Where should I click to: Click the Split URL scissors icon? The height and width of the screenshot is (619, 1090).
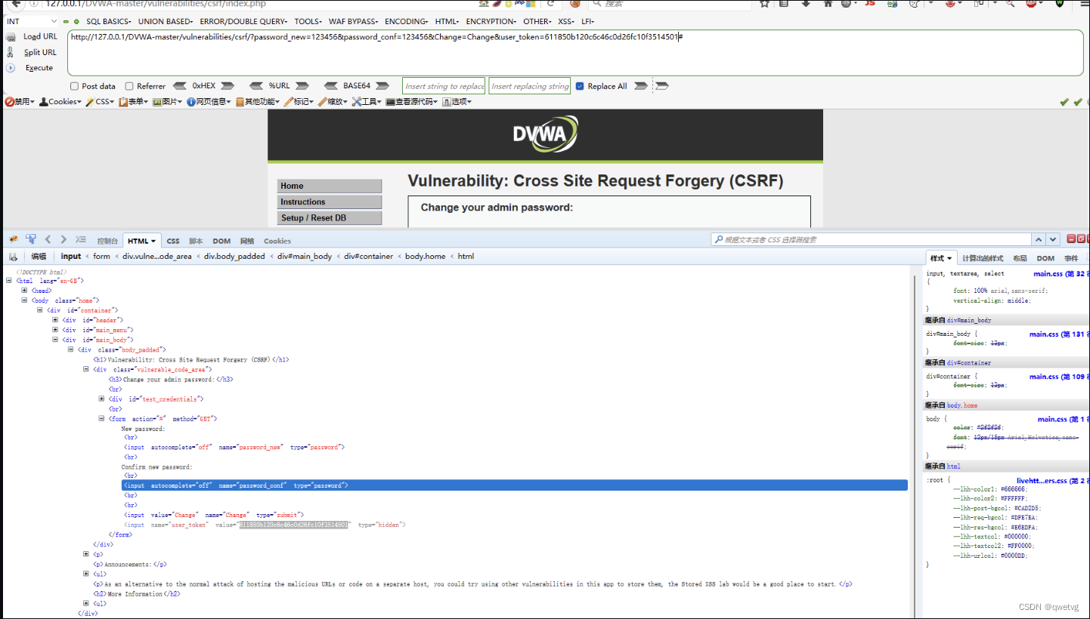coord(11,52)
